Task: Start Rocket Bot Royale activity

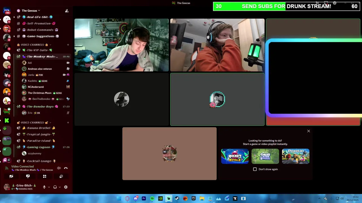Action: pos(235,156)
